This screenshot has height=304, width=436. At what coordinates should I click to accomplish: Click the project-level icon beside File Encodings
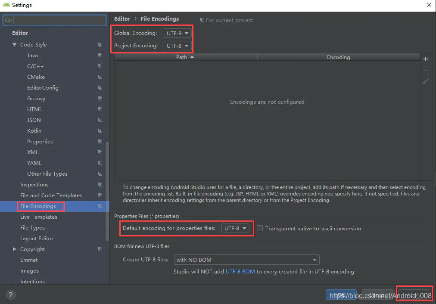tap(100, 206)
